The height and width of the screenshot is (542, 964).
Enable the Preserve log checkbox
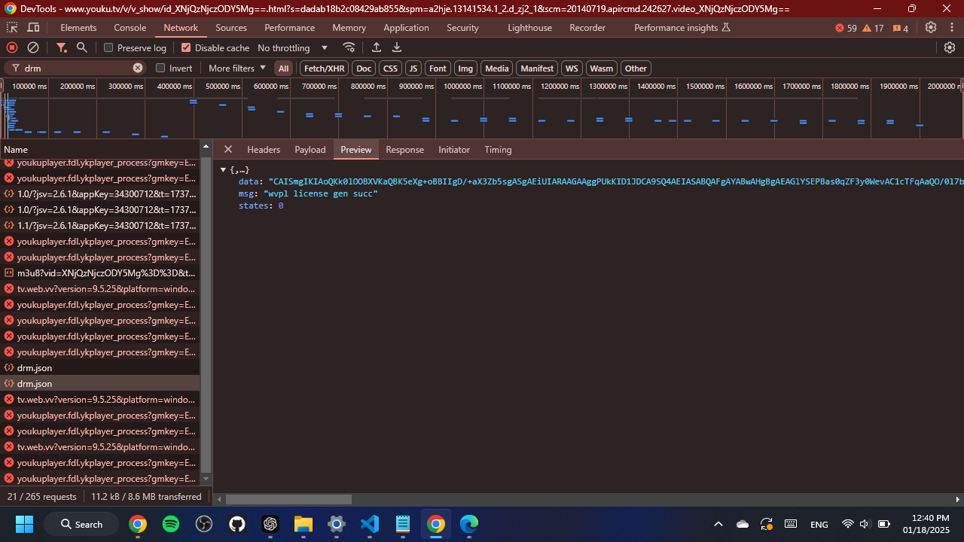click(x=108, y=47)
